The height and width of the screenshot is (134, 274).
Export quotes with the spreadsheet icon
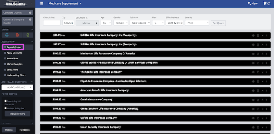point(28,35)
